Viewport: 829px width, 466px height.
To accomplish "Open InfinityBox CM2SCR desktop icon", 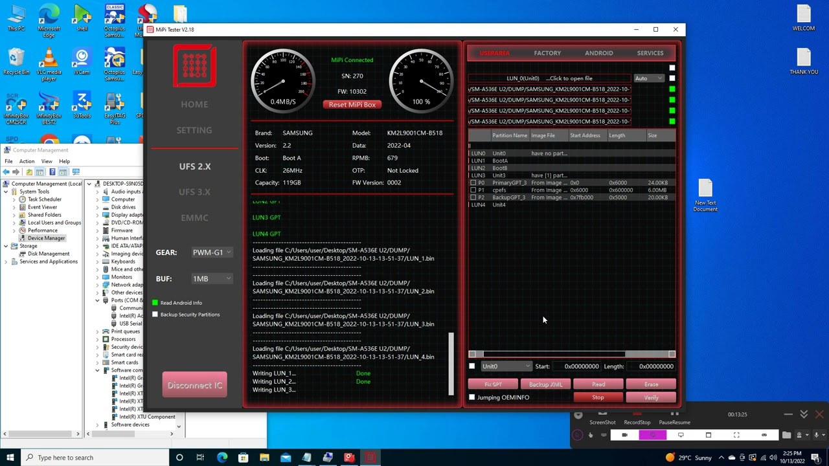I will [x=16, y=108].
